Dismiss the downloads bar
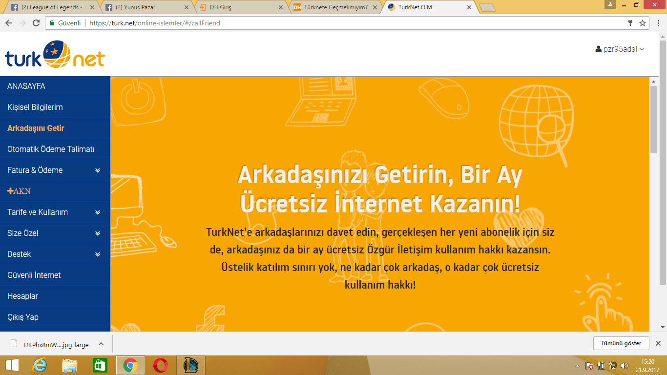The width and height of the screenshot is (667, 375). 658,343
